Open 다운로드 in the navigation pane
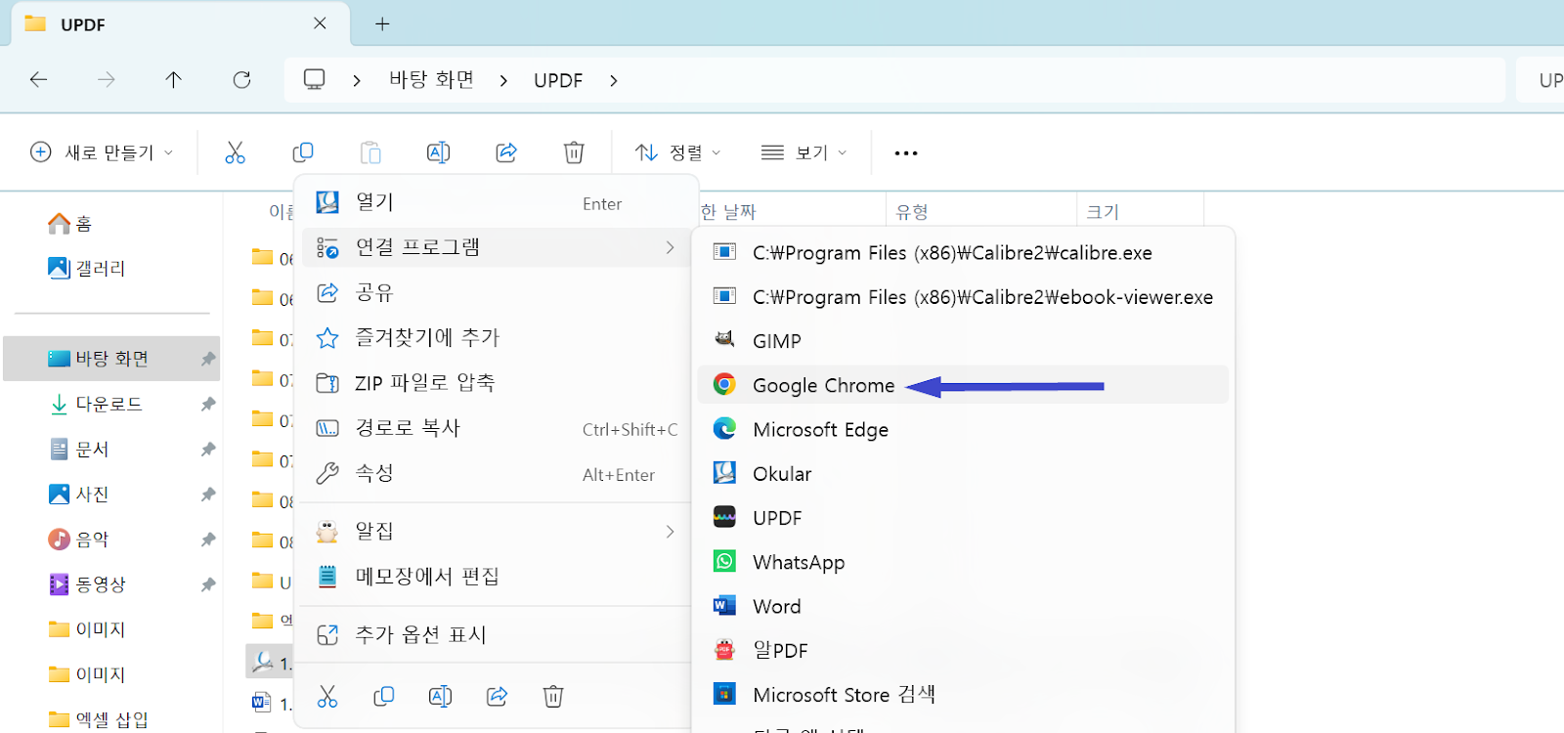The height and width of the screenshot is (733, 1564). click(96, 404)
